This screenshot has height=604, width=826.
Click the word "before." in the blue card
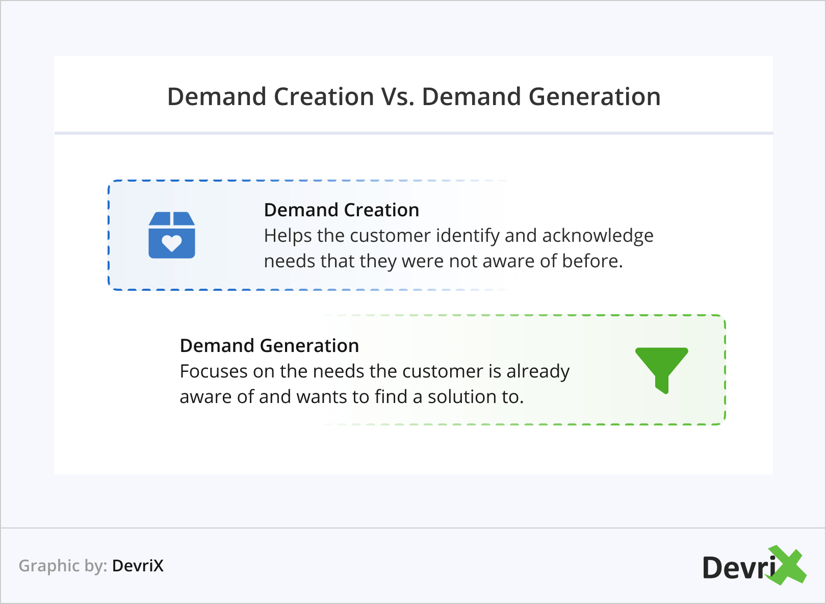592,261
